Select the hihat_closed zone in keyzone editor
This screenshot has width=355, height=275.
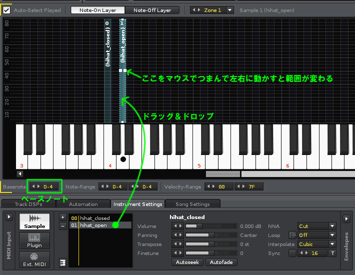[107, 70]
